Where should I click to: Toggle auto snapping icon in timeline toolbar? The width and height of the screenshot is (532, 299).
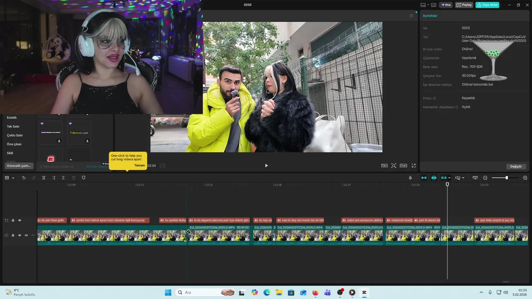(x=434, y=178)
